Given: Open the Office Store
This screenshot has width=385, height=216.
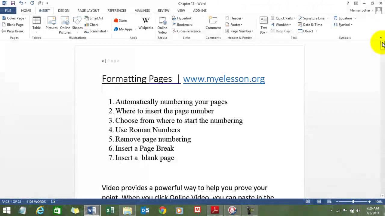Looking at the screenshot, I should click(120, 20).
